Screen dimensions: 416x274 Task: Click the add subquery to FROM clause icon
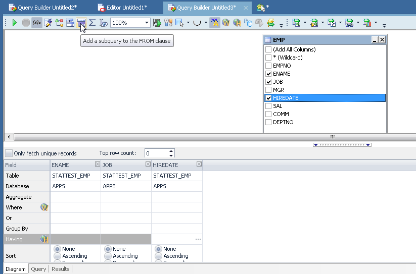[81, 23]
